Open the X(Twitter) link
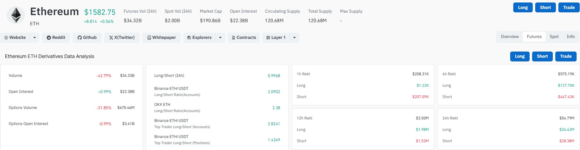The width and height of the screenshot is (580, 150). (x=122, y=38)
